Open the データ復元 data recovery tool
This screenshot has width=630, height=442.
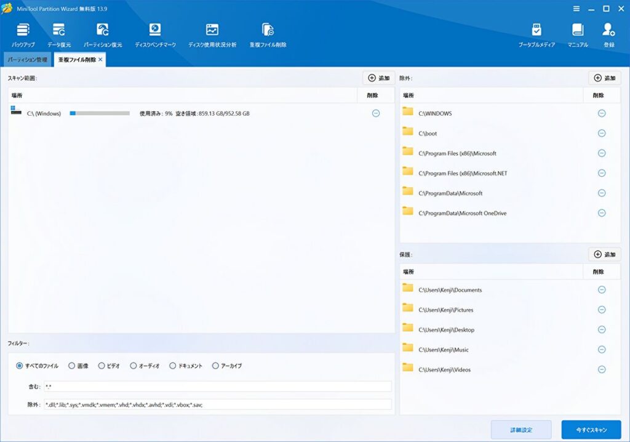coord(59,35)
